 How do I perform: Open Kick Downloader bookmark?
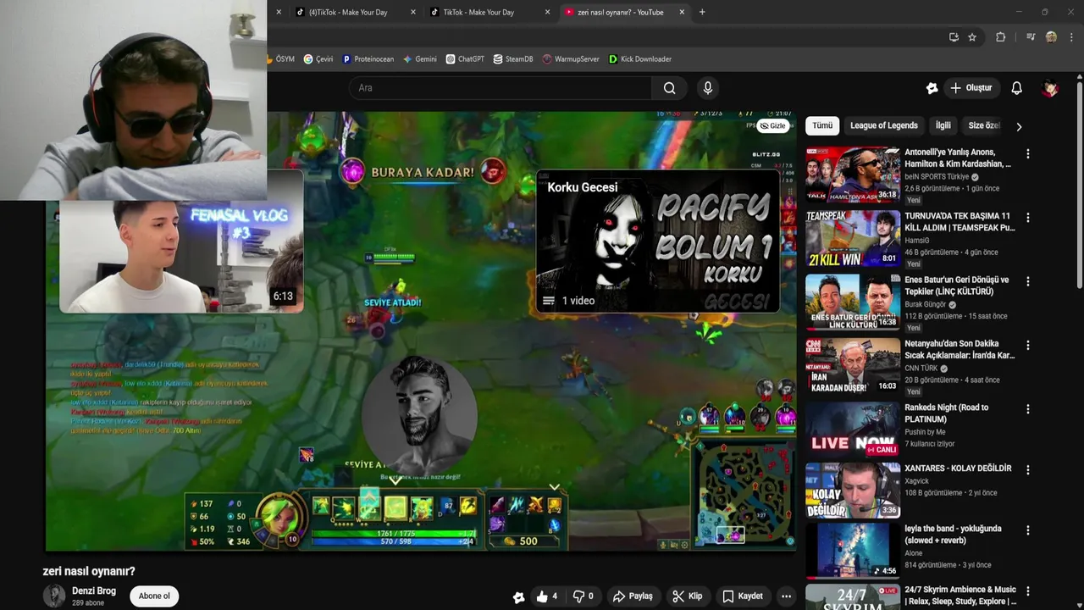coord(640,59)
